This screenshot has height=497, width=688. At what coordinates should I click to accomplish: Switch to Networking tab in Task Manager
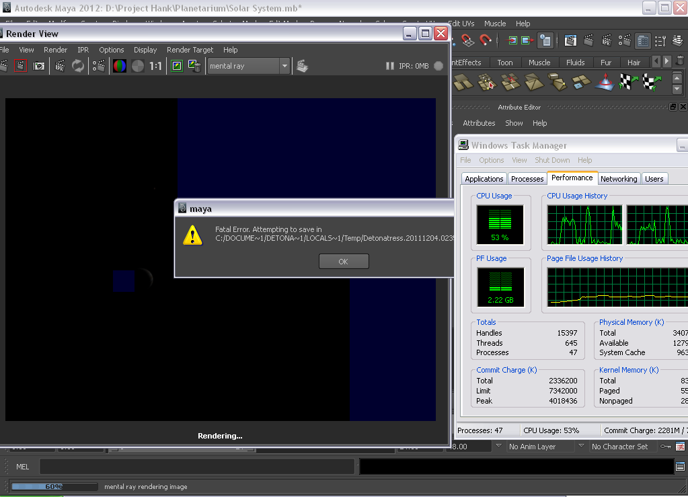pos(619,179)
